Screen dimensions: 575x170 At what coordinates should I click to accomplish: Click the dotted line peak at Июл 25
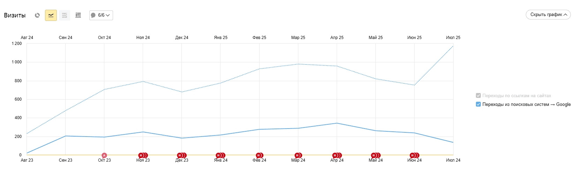pos(453,46)
